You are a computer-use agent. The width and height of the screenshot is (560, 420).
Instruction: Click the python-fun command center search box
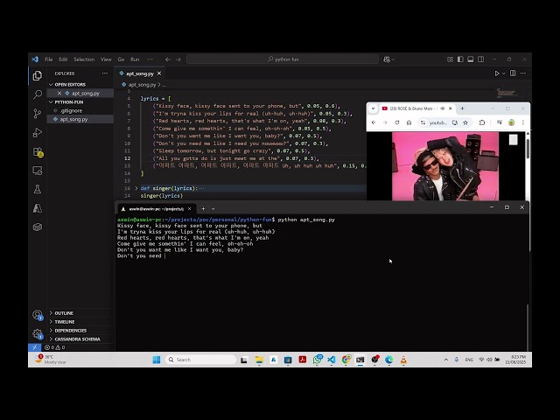tap(283, 59)
